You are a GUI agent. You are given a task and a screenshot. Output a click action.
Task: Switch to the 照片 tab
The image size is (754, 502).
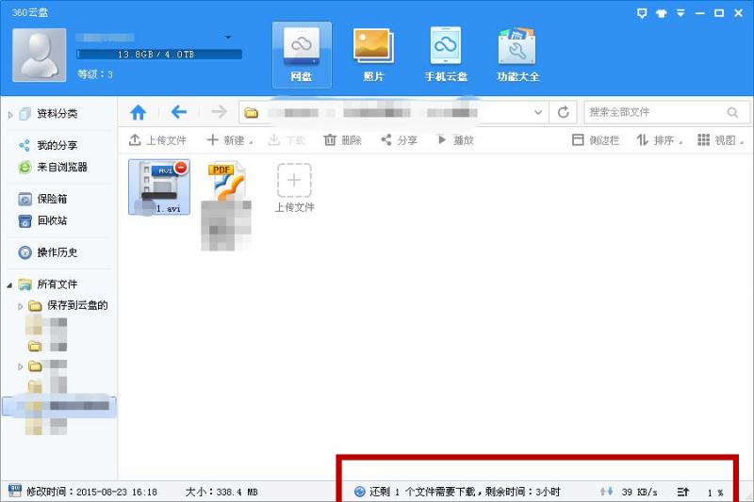tap(373, 55)
